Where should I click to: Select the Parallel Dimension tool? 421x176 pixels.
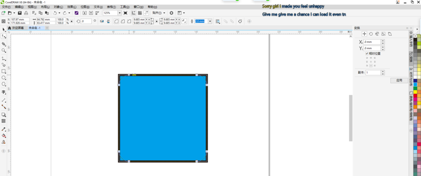pyautogui.click(x=3, y=100)
